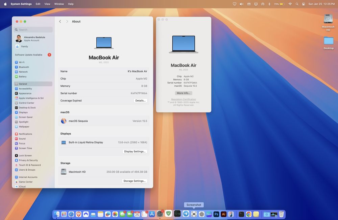
Task: Open Wi-Fi status in menu bar
Action: point(290,4)
